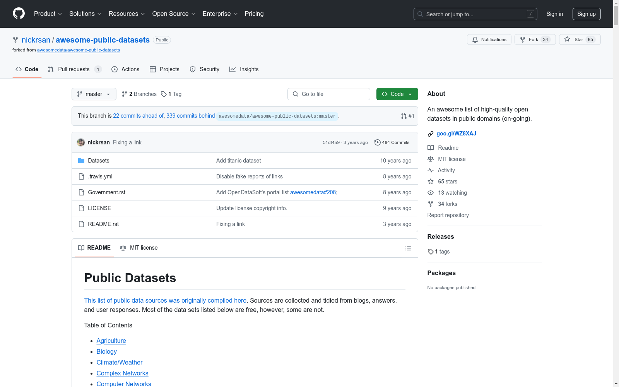
Task: Open the 'Add titanic dataset' commit message
Action: coord(239,161)
